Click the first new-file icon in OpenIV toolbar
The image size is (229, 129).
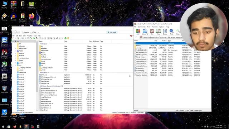[14, 38]
